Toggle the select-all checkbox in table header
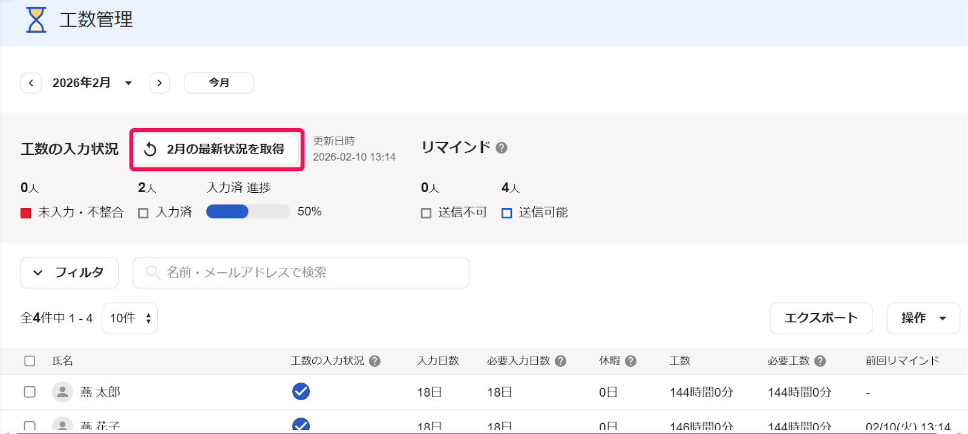 click(x=30, y=361)
